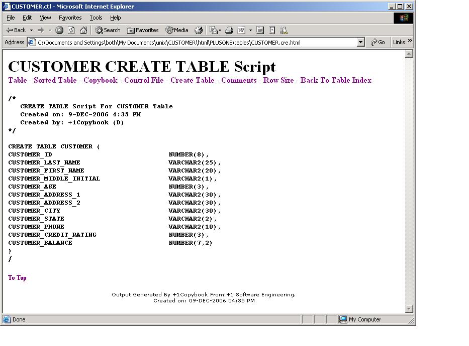Edit with Microsoft Word icon

[x=241, y=30]
